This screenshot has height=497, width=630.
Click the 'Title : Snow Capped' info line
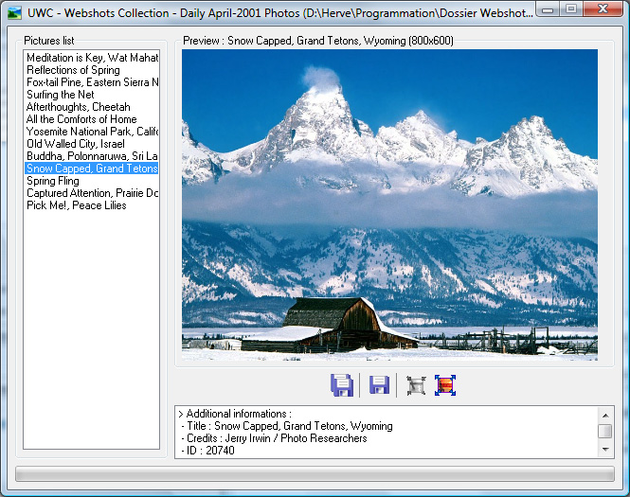[287, 426]
